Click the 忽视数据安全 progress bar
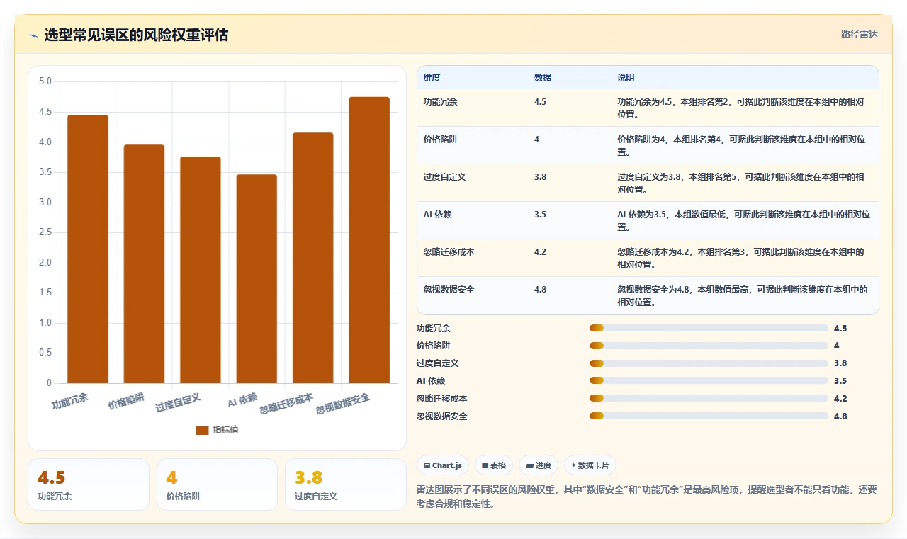907x539 pixels. pyautogui.click(x=709, y=416)
